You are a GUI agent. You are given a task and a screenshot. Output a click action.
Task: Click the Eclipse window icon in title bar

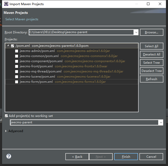[6, 4]
